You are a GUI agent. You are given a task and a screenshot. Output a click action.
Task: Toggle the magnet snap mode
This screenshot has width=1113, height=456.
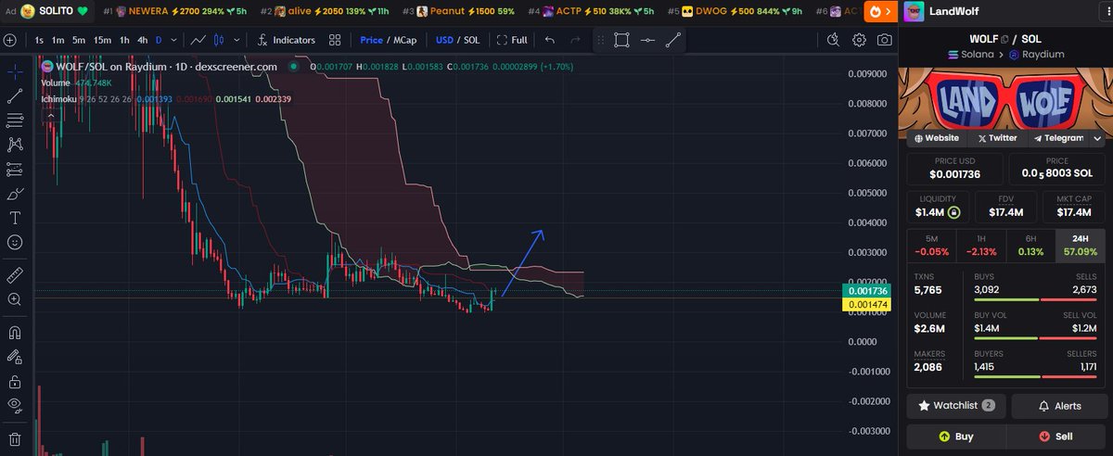tap(14, 333)
